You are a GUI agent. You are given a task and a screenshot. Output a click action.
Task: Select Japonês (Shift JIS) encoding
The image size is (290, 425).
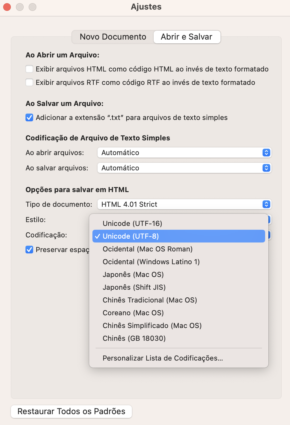tap(134, 287)
